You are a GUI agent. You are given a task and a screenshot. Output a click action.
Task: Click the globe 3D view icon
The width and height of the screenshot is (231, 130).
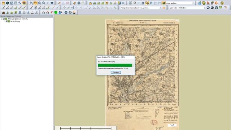click(66, 13)
